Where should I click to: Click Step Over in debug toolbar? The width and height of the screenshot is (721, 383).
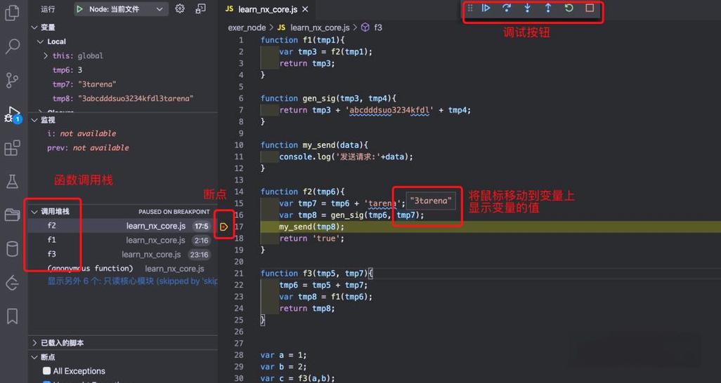[506, 8]
